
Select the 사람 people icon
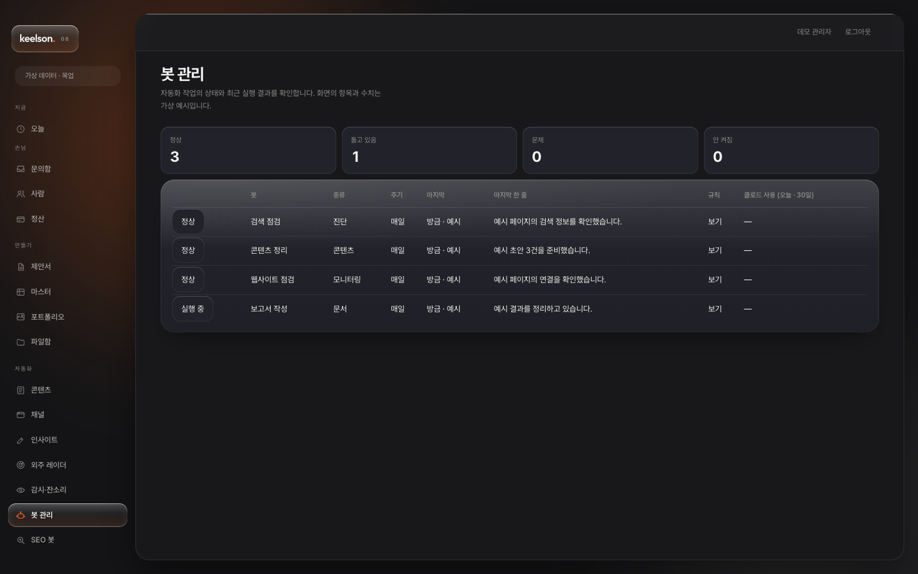[21, 194]
